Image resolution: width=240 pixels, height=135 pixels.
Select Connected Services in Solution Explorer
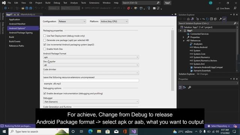point(199,34)
